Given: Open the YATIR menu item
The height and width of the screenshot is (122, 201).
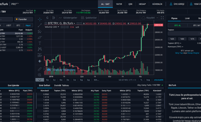Looking at the screenshot, I should (x=119, y=4).
